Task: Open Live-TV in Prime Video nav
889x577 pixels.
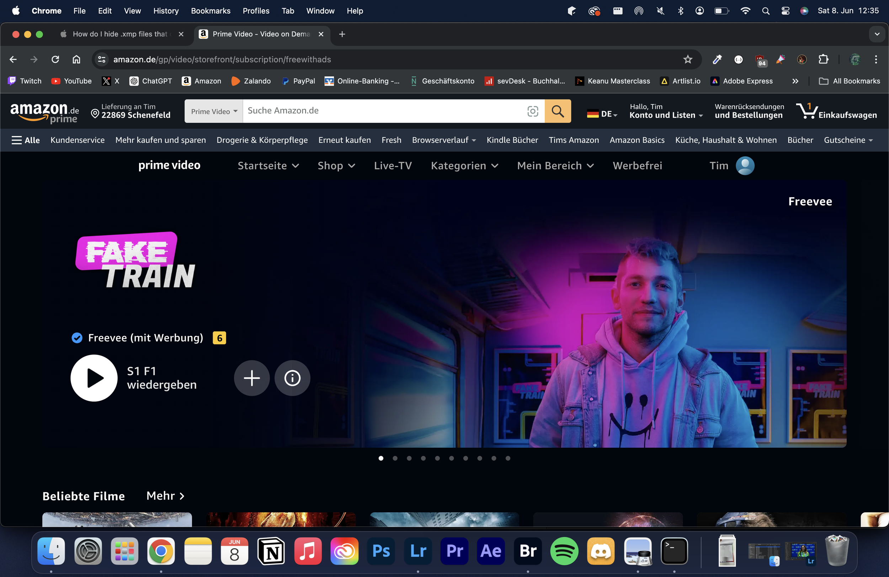Action: (x=393, y=165)
